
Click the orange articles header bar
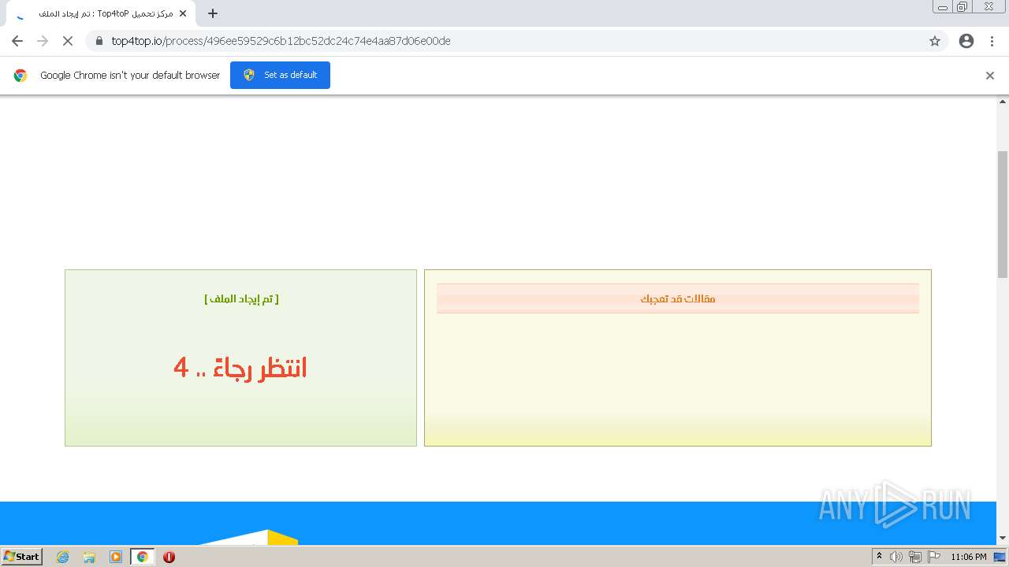point(678,298)
